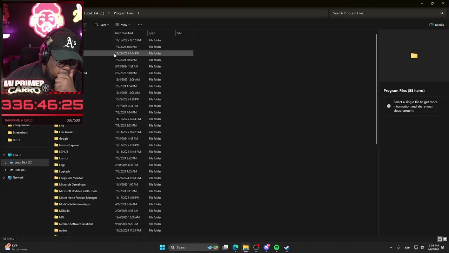The height and width of the screenshot is (253, 449).
Task: Open the Windows Start menu
Action: click(x=162, y=247)
